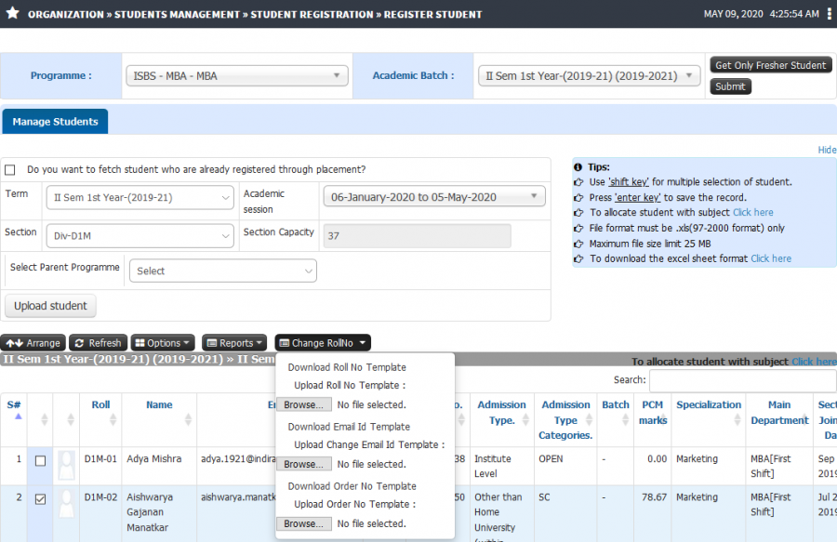Click Browse under Upload Change Email Id Template
The width and height of the screenshot is (837, 542).
(304, 464)
